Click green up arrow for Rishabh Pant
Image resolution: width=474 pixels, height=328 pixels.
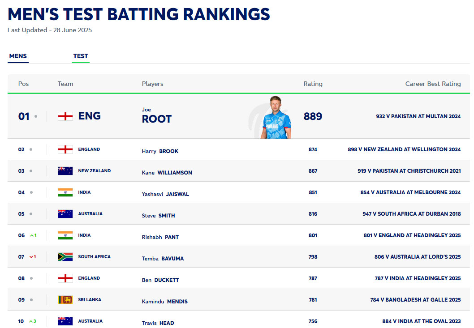tap(32, 235)
